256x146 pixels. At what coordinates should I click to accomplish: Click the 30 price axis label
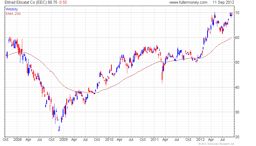(x=237, y=112)
